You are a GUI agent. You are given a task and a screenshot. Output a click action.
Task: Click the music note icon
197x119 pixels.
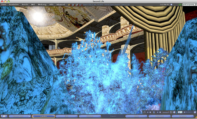coord(144,112)
